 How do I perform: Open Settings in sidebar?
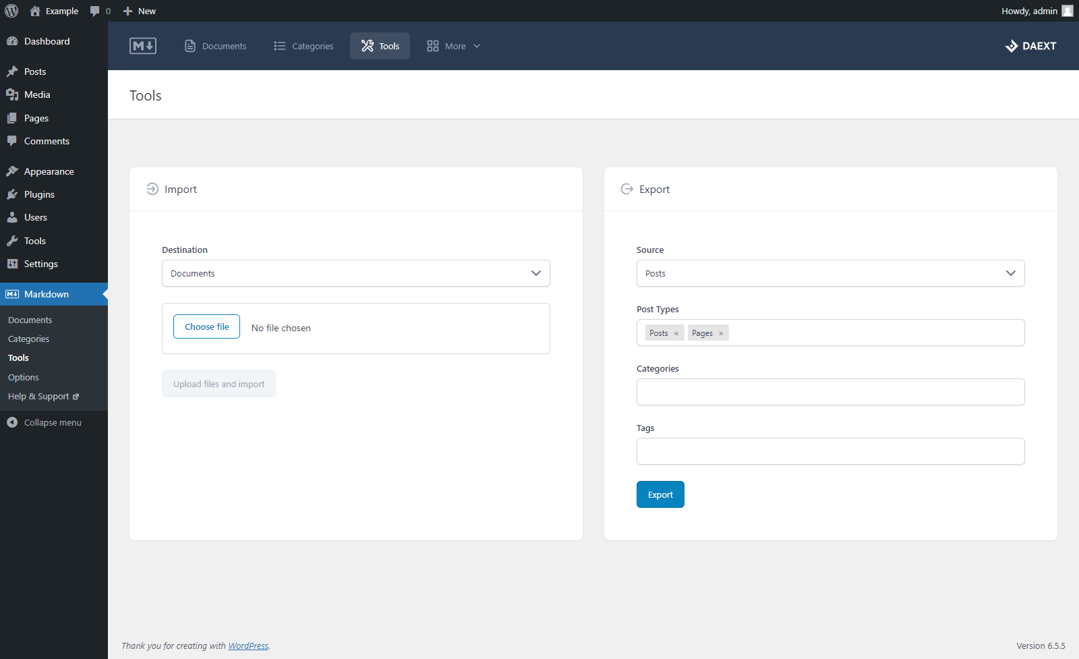click(54, 264)
